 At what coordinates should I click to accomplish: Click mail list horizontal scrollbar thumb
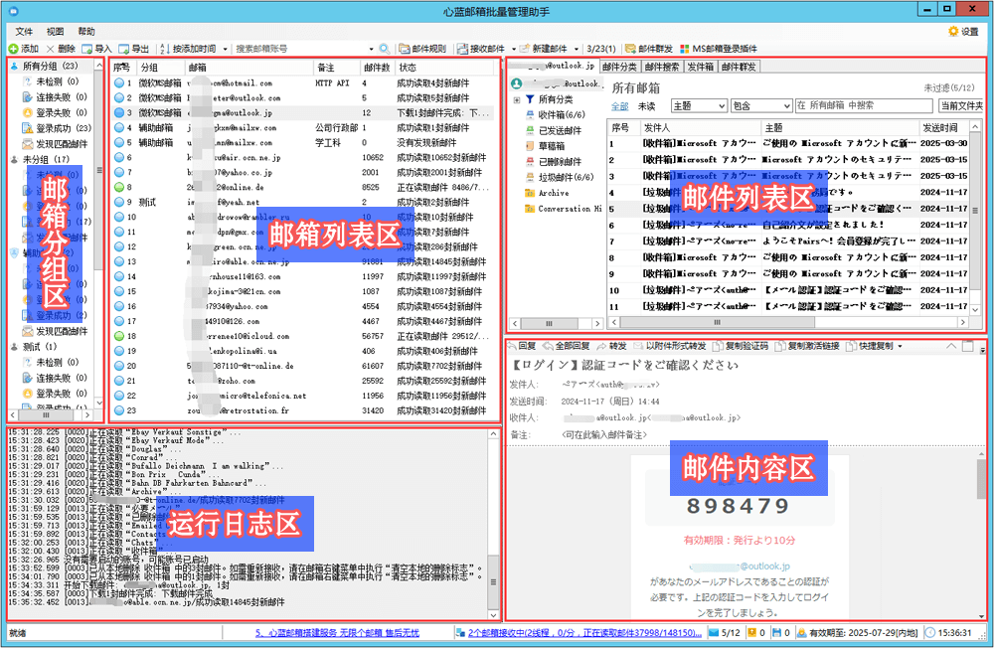[x=717, y=322]
